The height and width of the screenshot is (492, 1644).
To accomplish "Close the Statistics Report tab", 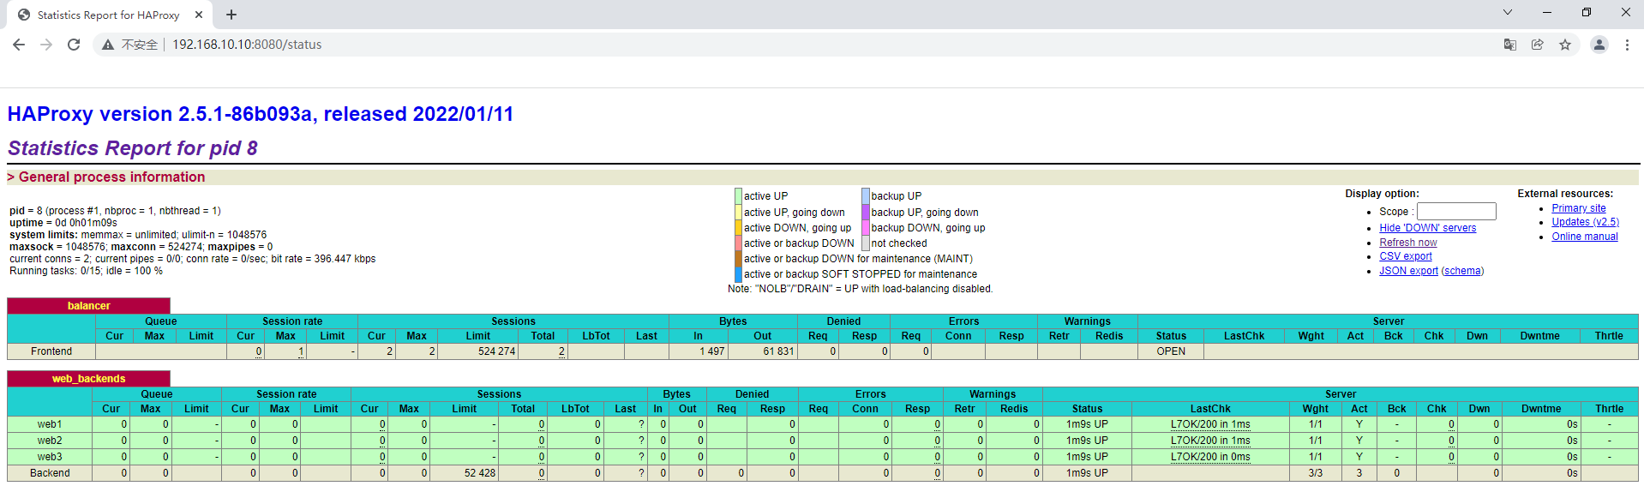I will tap(199, 15).
